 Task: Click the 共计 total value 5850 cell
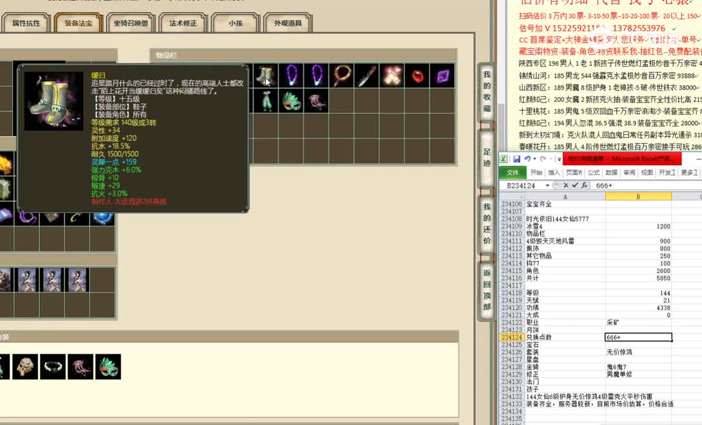tap(638, 278)
